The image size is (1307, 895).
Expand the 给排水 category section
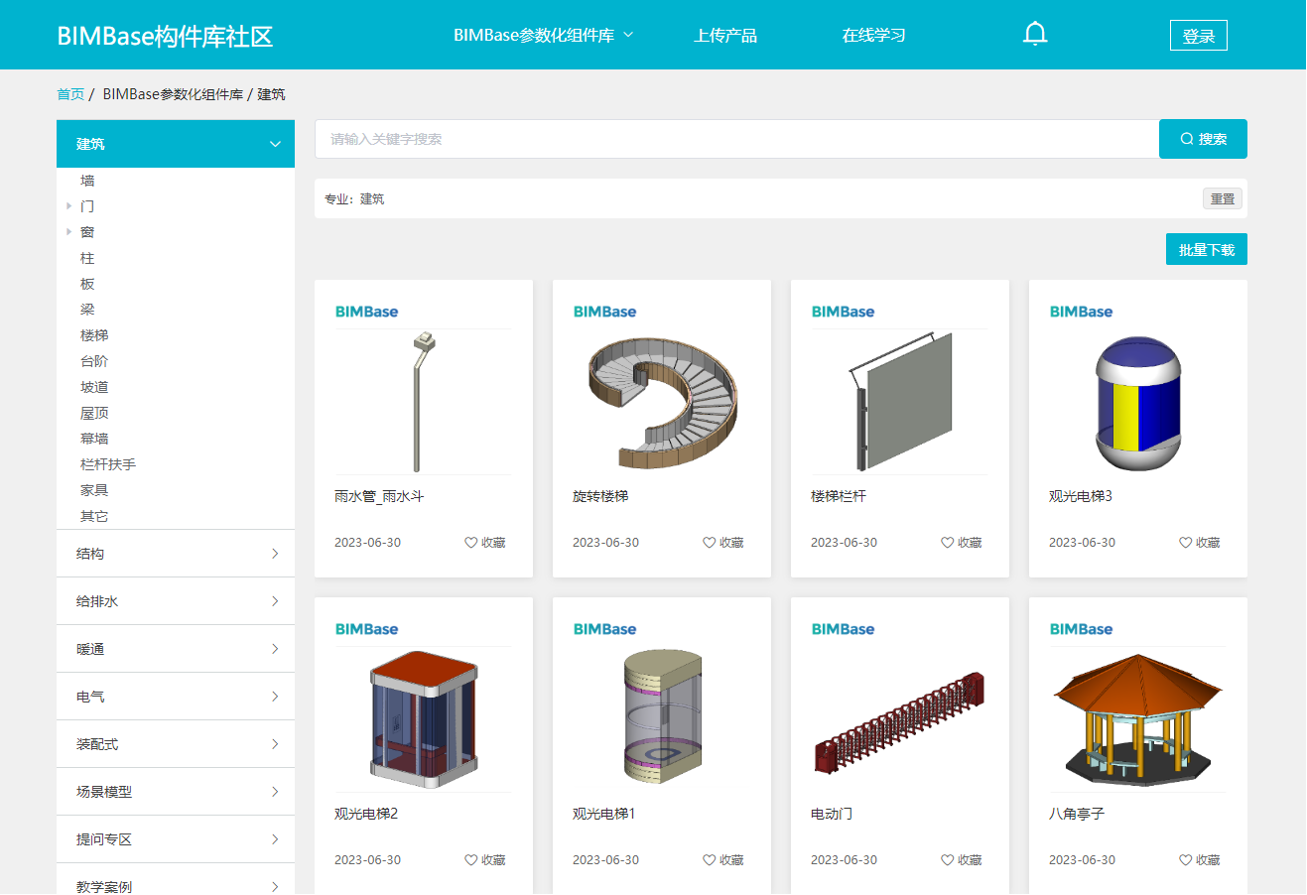[176, 601]
